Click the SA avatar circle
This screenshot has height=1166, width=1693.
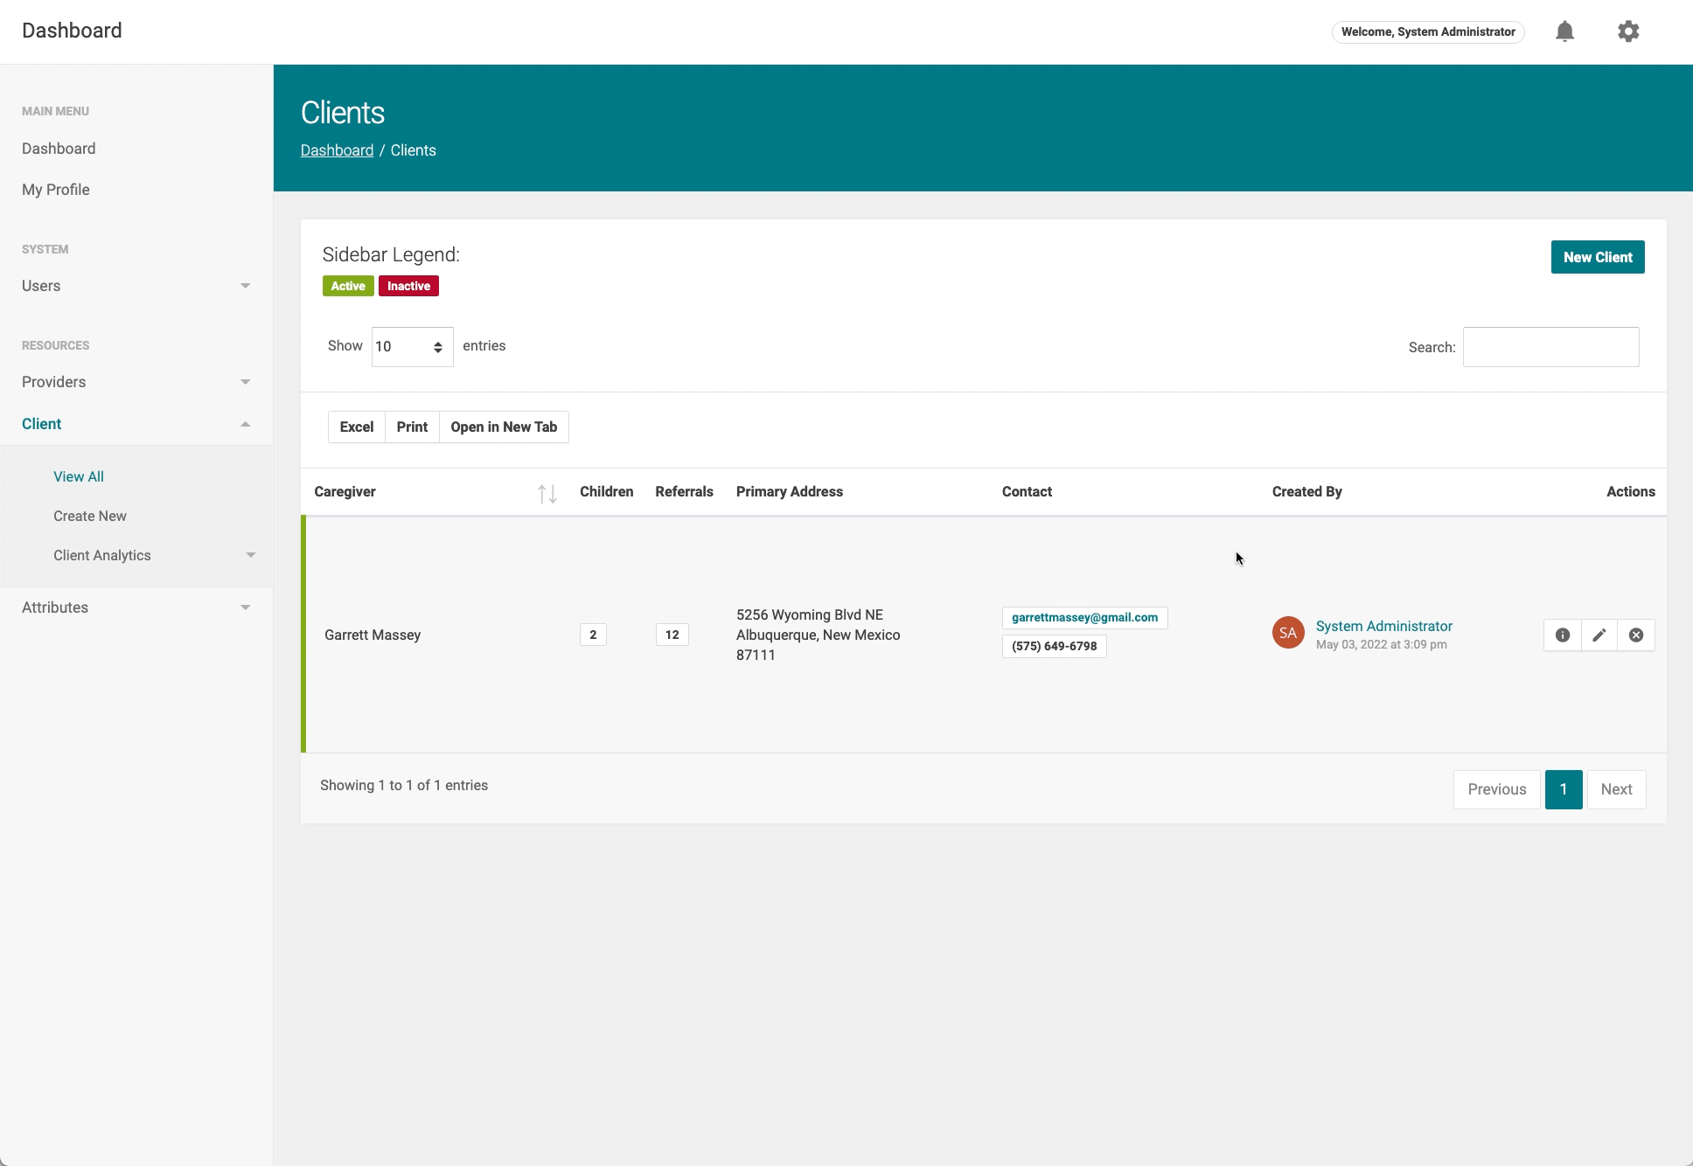(x=1288, y=633)
